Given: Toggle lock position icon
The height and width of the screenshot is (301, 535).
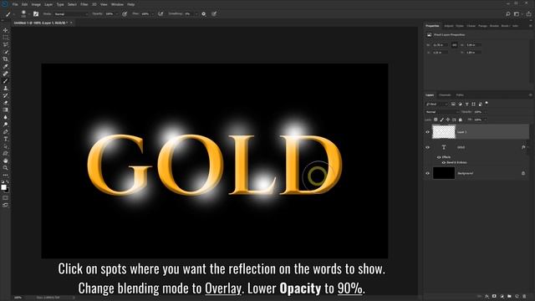Looking at the screenshot, I should [x=448, y=120].
